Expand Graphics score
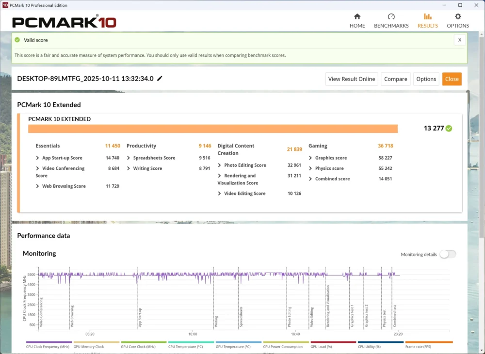 point(310,158)
